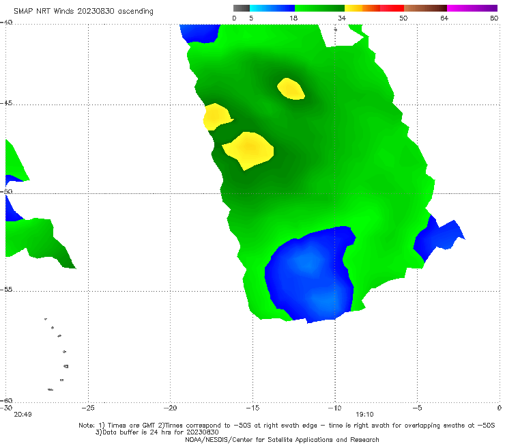Click the latitude label '-45'

[x=6, y=103]
